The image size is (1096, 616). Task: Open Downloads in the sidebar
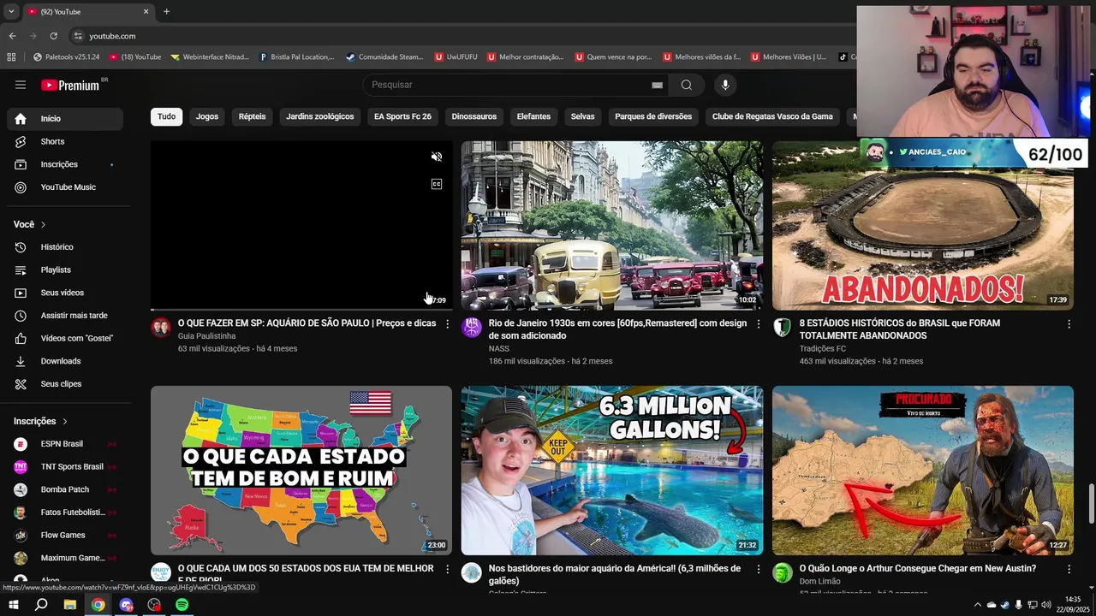point(65,361)
